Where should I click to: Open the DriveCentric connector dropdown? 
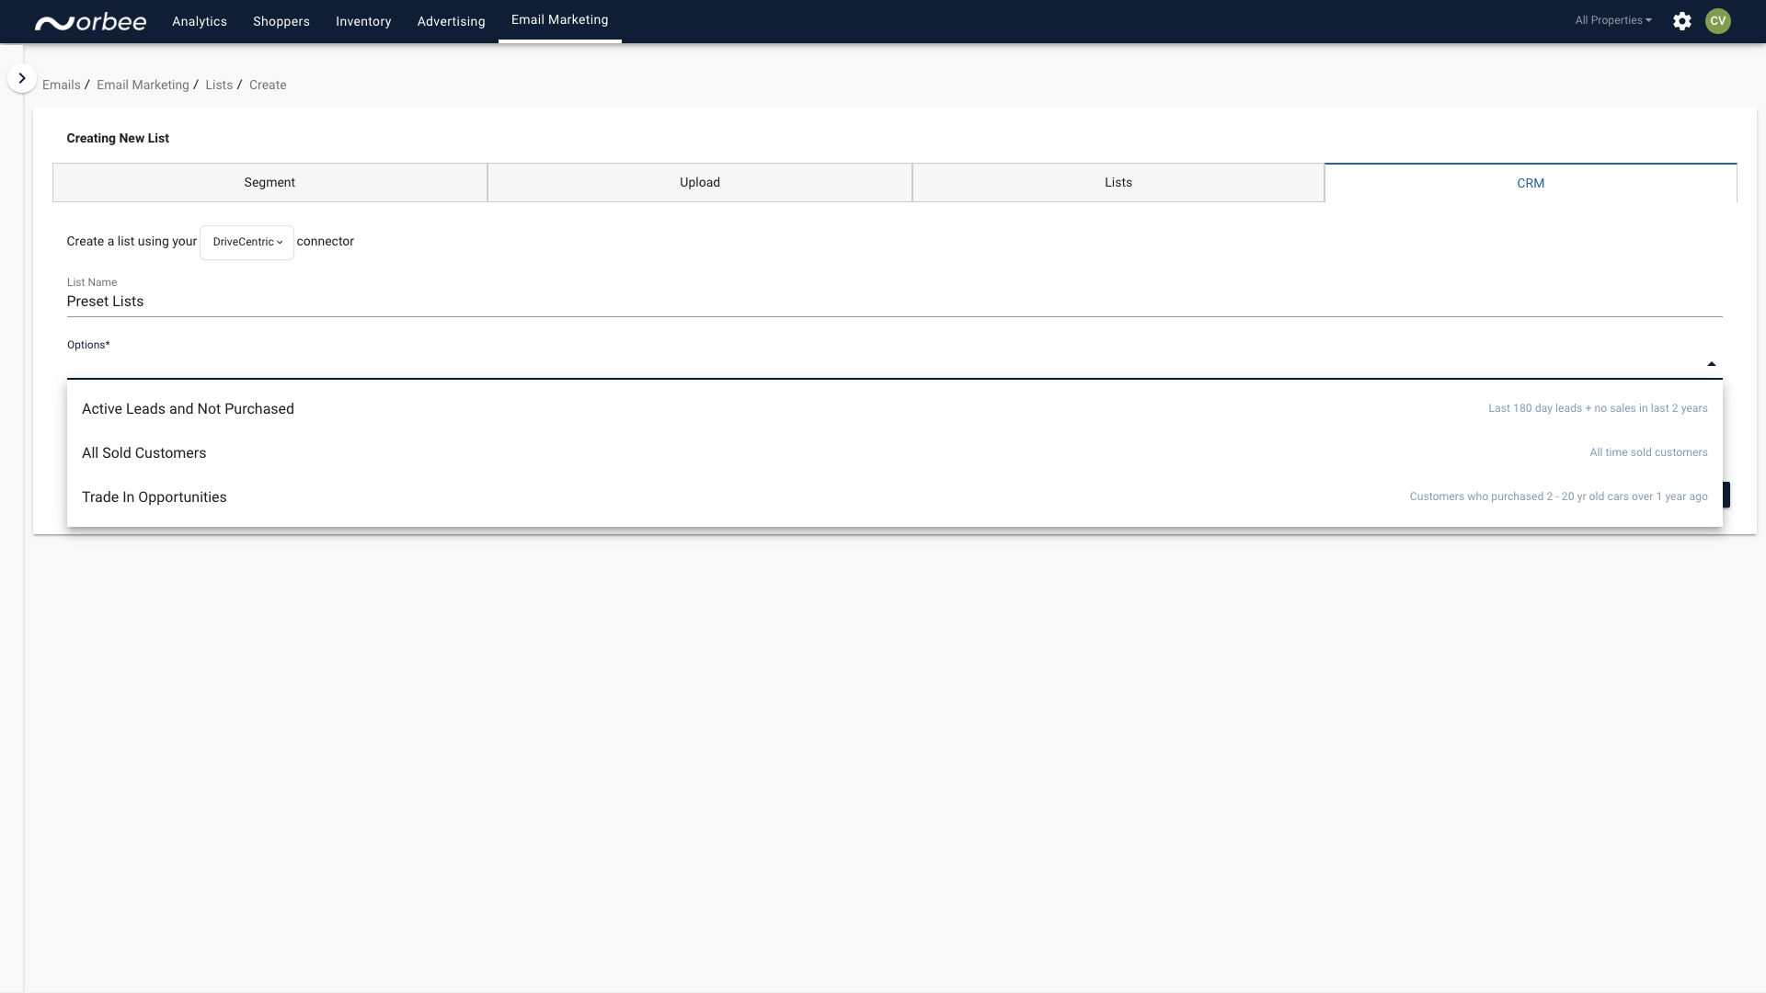coord(247,242)
